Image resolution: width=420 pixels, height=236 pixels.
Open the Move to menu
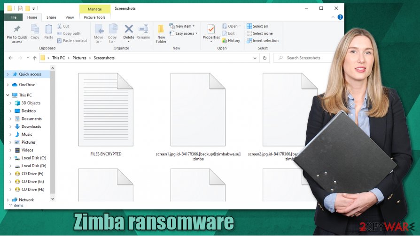tap(99, 34)
